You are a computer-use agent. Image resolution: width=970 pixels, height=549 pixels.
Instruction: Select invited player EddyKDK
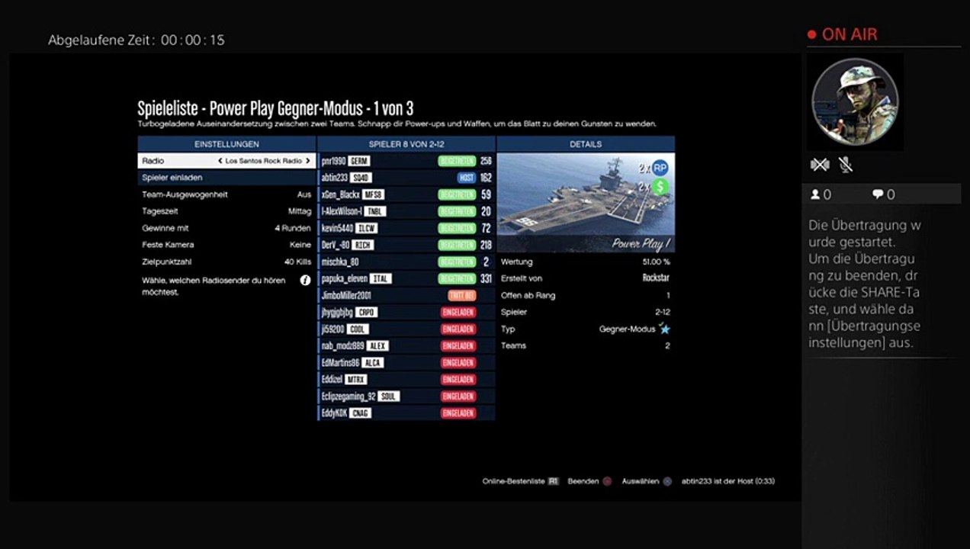tap(406, 413)
